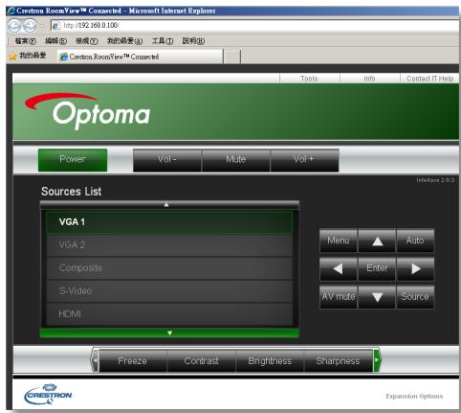Select VGA 1 source

pos(169,222)
